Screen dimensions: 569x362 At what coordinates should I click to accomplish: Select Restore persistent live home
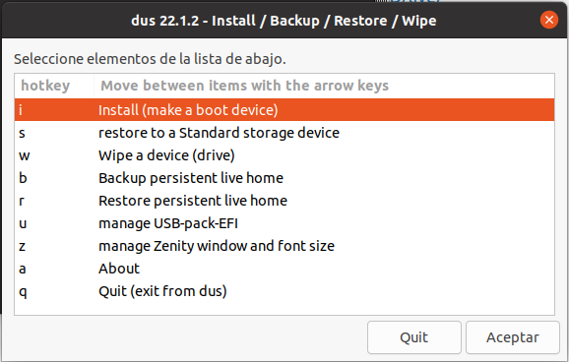click(x=284, y=201)
